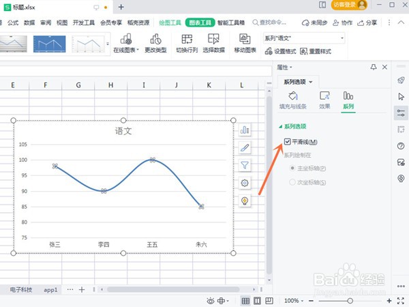409x307 pixels.
Task: Click the help question mark sidebar icon
Action: pyautogui.click(x=401, y=146)
